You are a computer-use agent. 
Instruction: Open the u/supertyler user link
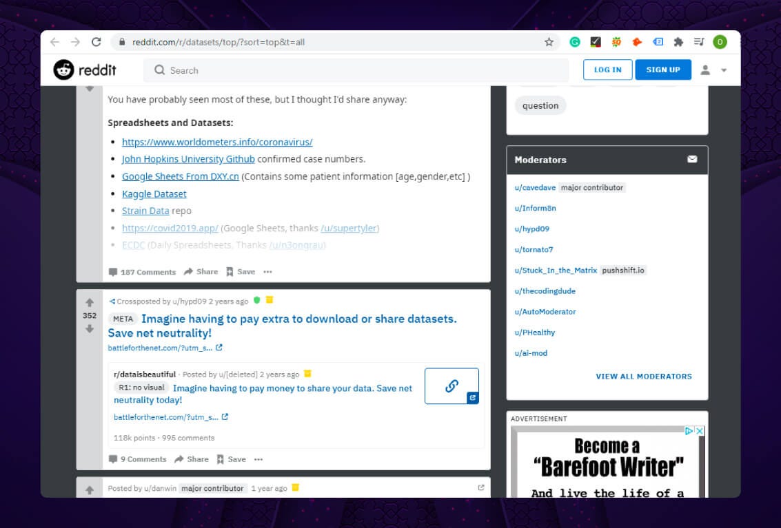(349, 228)
